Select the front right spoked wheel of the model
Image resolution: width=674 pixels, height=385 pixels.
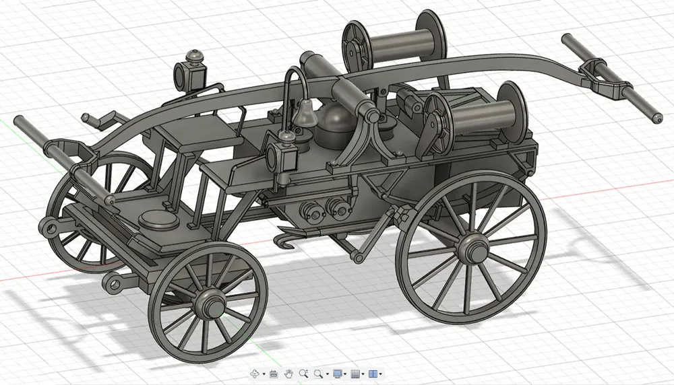click(x=208, y=303)
